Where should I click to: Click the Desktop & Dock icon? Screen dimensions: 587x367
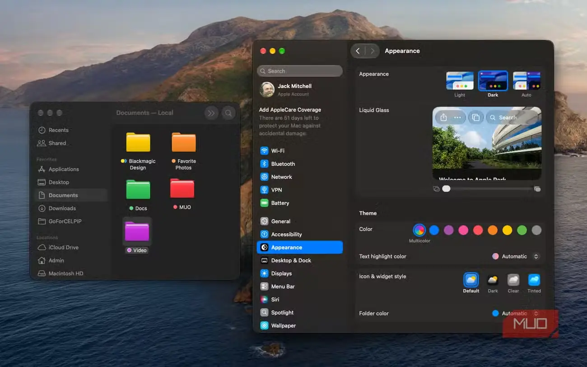pyautogui.click(x=264, y=261)
